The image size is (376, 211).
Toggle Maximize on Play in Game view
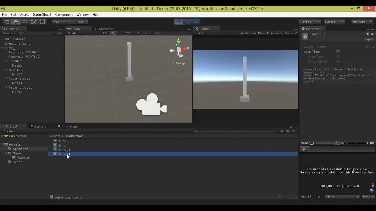click(x=252, y=33)
